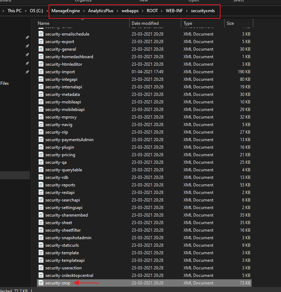Navigate to WEB-INF breadcrumb

coord(174,11)
